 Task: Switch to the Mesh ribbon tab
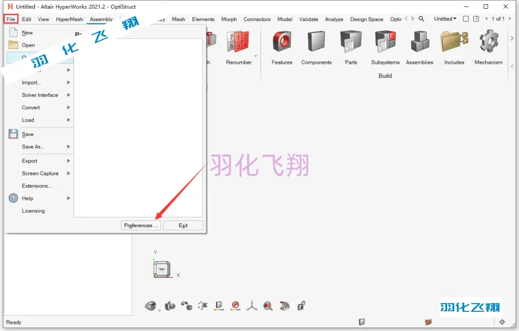point(178,19)
